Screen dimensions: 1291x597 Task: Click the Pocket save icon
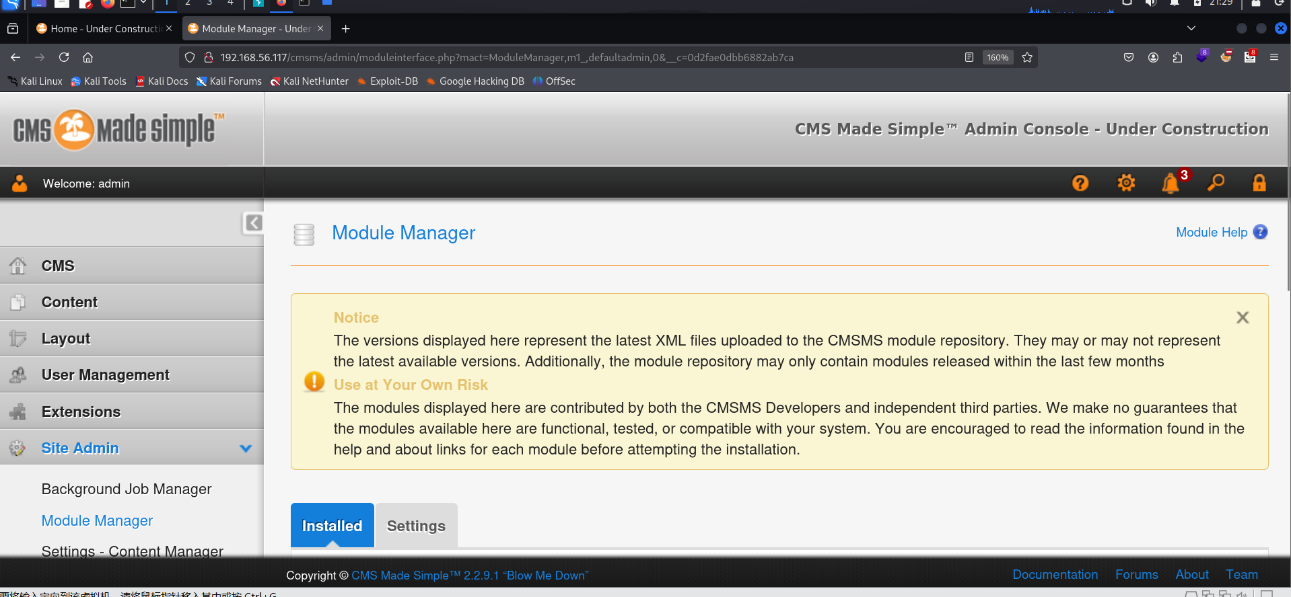(x=1129, y=57)
